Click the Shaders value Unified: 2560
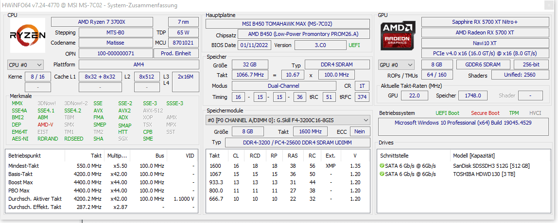 click(x=520, y=75)
